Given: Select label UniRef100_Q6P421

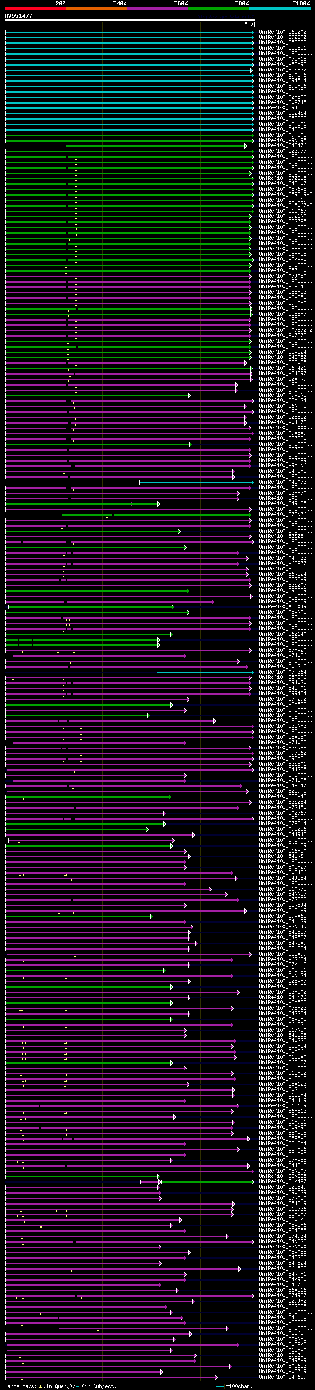Looking at the screenshot, I should 282,368.
